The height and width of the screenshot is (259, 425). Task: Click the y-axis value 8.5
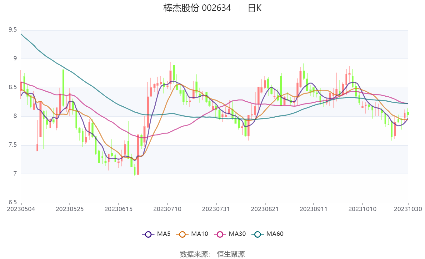pos(13,88)
